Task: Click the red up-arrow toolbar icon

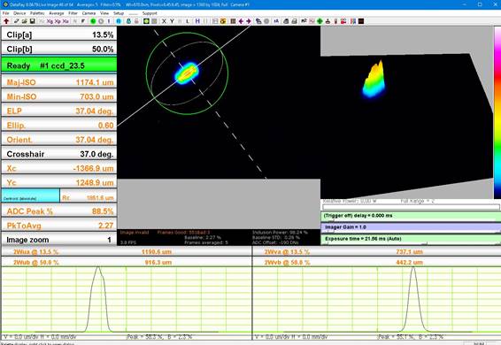Action: point(6,21)
